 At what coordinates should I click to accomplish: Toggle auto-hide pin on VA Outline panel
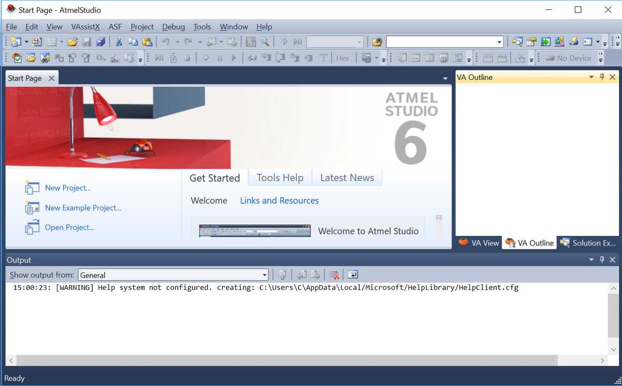coord(602,77)
